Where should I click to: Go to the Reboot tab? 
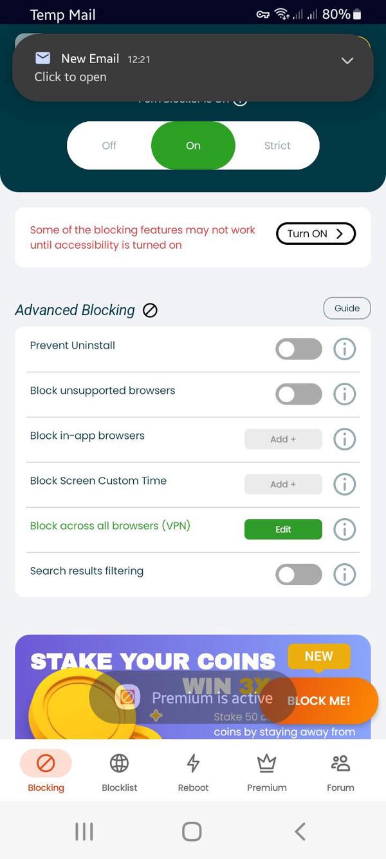point(193,772)
